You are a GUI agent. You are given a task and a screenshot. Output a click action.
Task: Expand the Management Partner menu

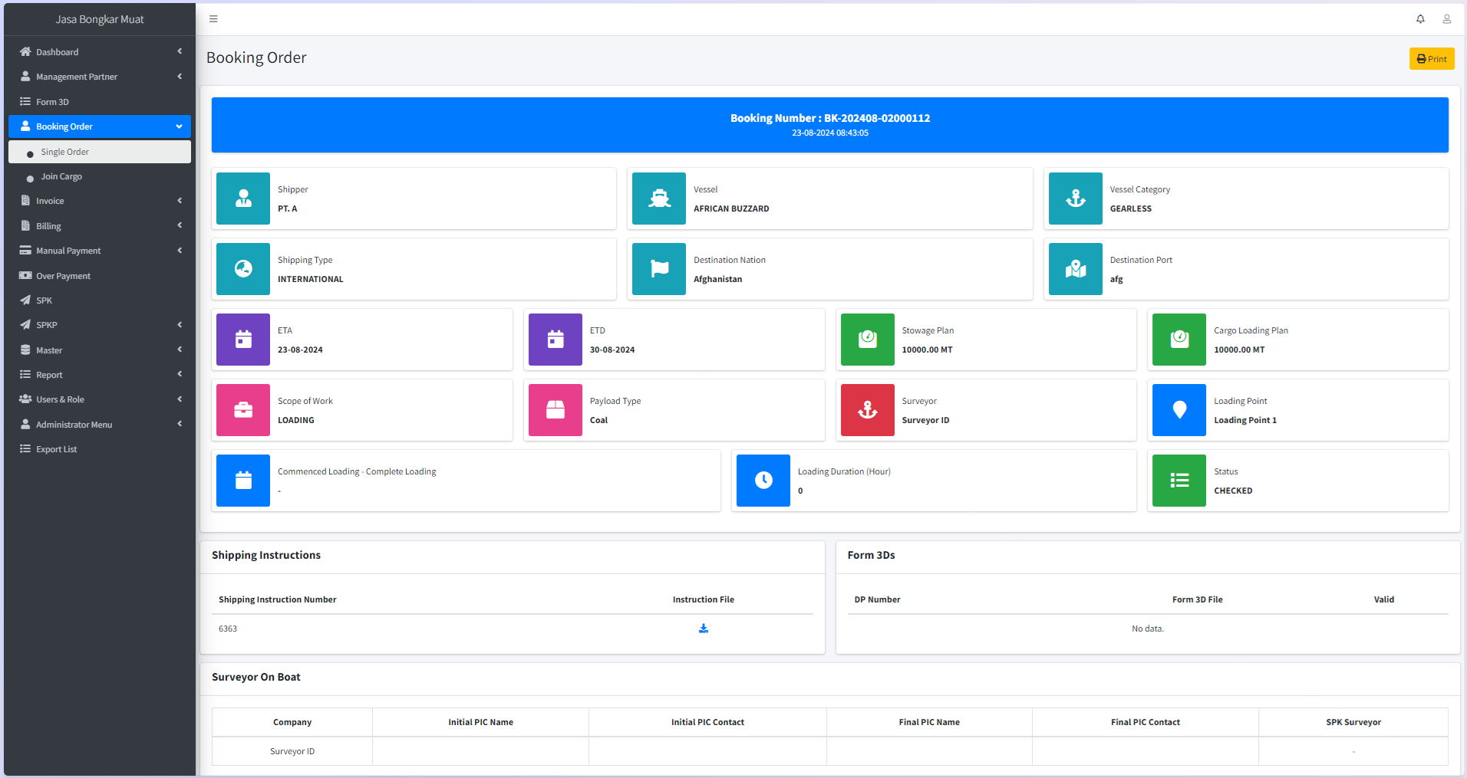click(100, 77)
